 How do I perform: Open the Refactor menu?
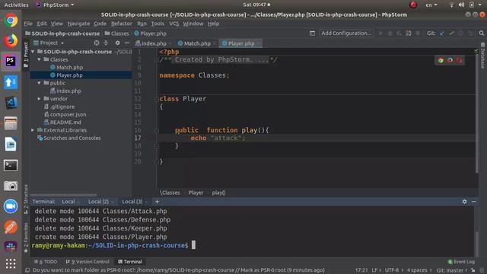tap(122, 24)
